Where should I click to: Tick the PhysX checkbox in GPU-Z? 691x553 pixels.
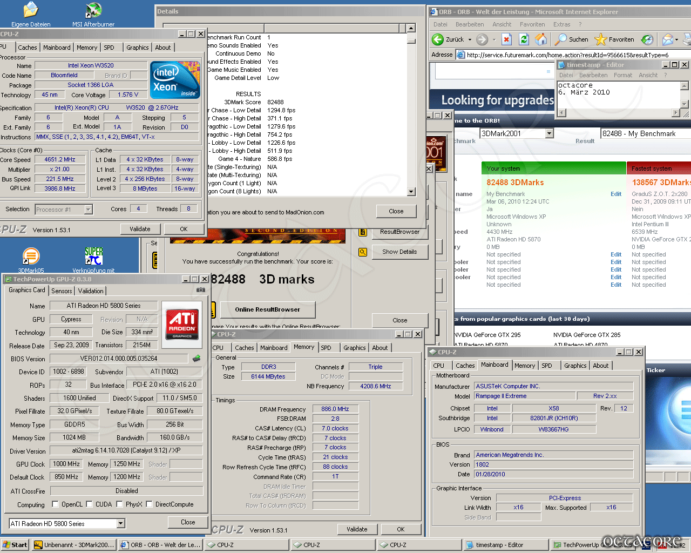[119, 504]
